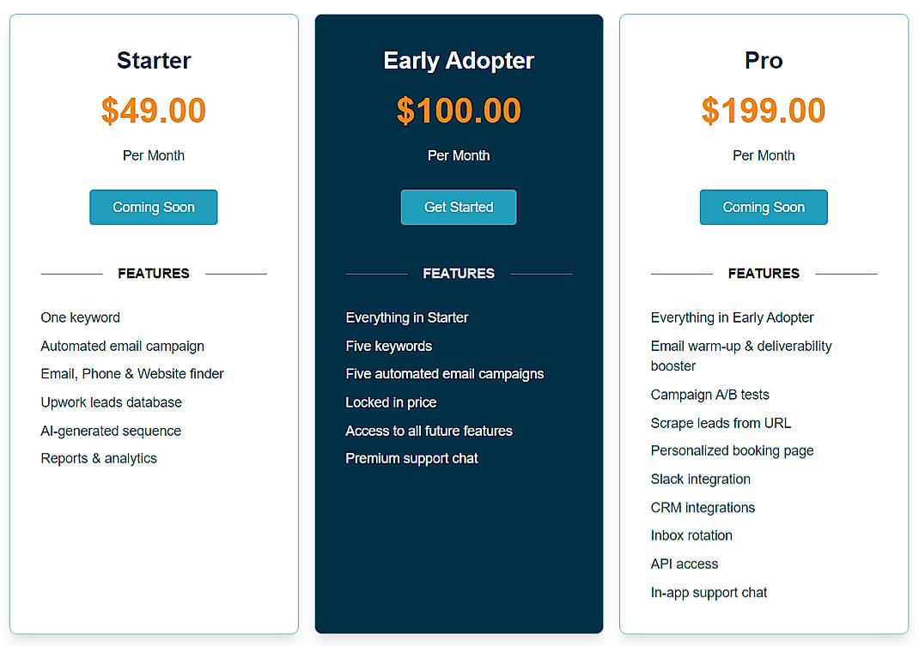Click the Locked in price feature
Viewport: 919px width, 646px height.
point(393,401)
